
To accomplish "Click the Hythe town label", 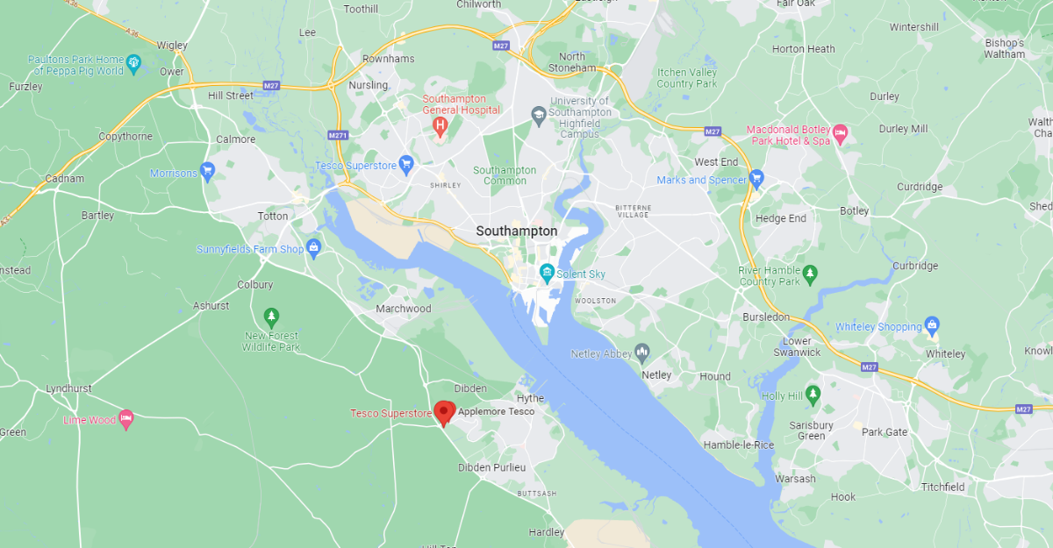I will (530, 398).
